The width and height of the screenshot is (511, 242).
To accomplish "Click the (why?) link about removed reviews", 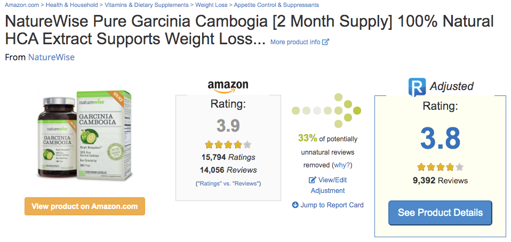I will [x=342, y=165].
